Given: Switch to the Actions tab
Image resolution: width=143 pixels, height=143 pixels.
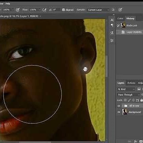Looking at the screenshot, I should click(131, 83).
